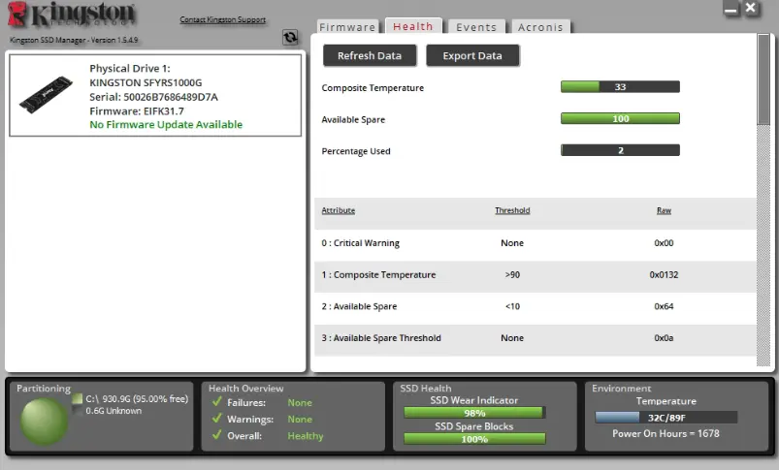Open the Acronis tab
Viewport: 779px width, 470px height.
click(x=540, y=27)
